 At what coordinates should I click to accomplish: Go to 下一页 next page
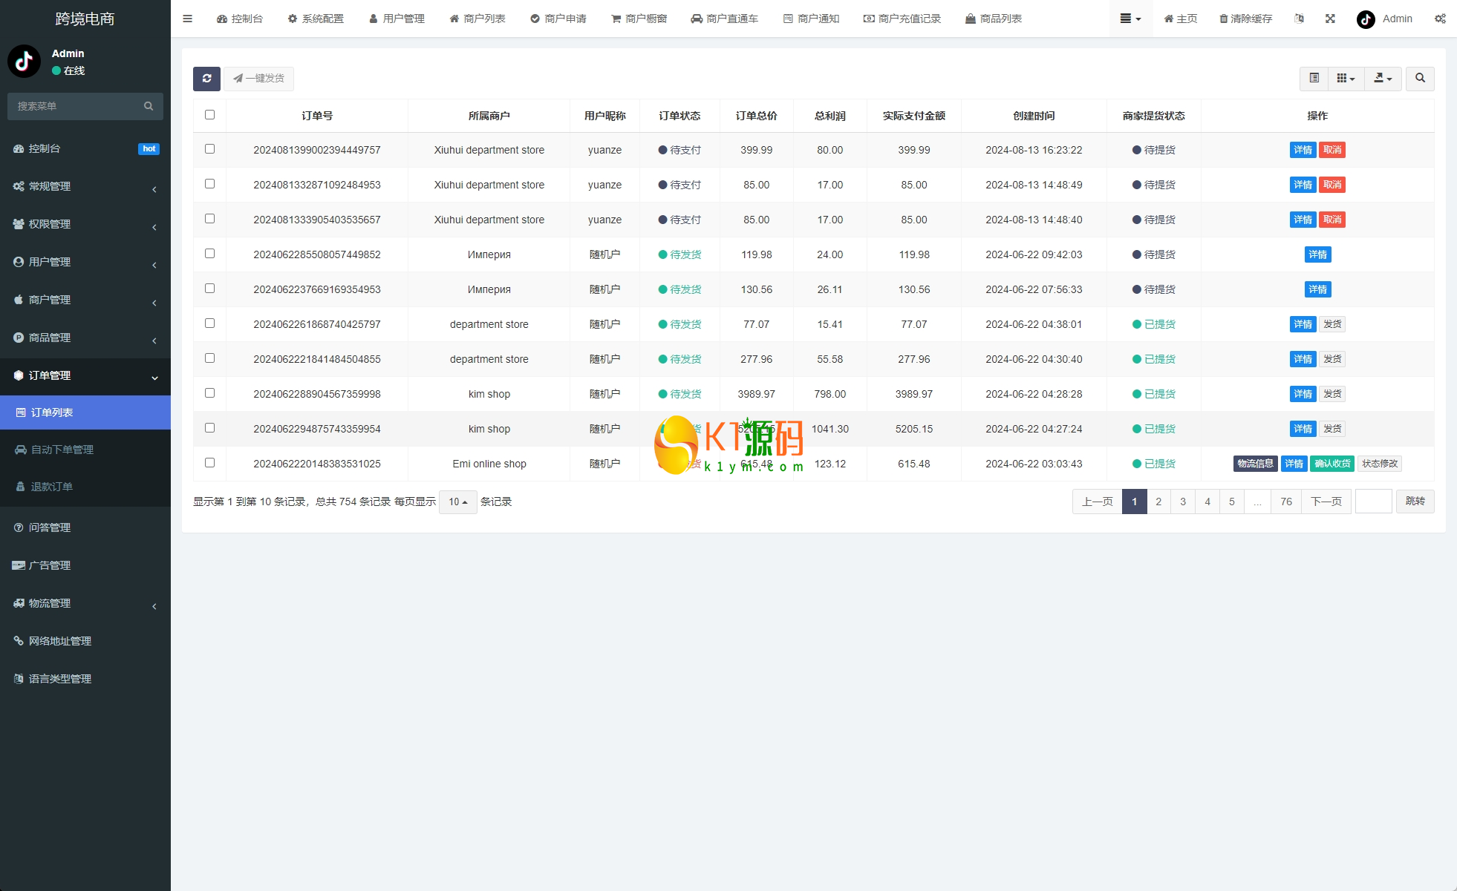point(1326,502)
